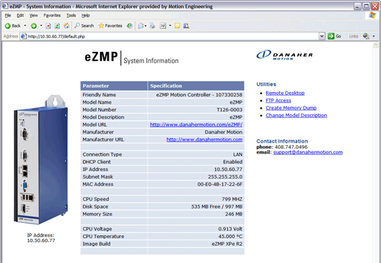The image size is (381, 263).
Task: Refresh the page with the Refresh icon
Action: click(x=57, y=26)
